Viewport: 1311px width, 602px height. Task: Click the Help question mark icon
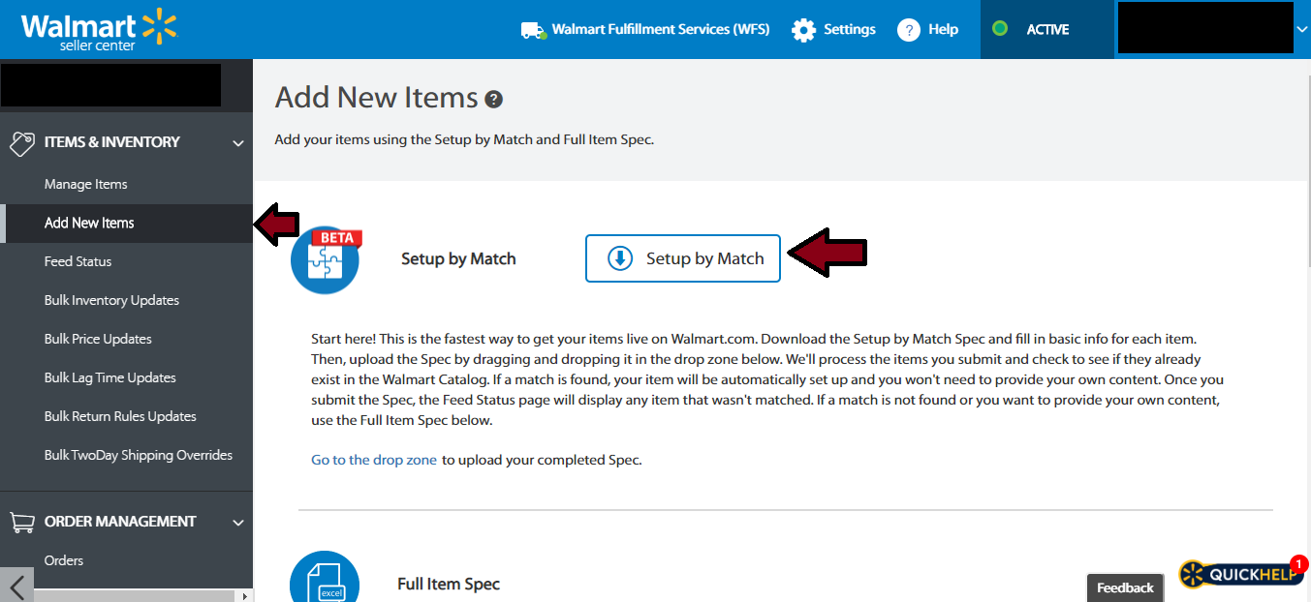908,30
